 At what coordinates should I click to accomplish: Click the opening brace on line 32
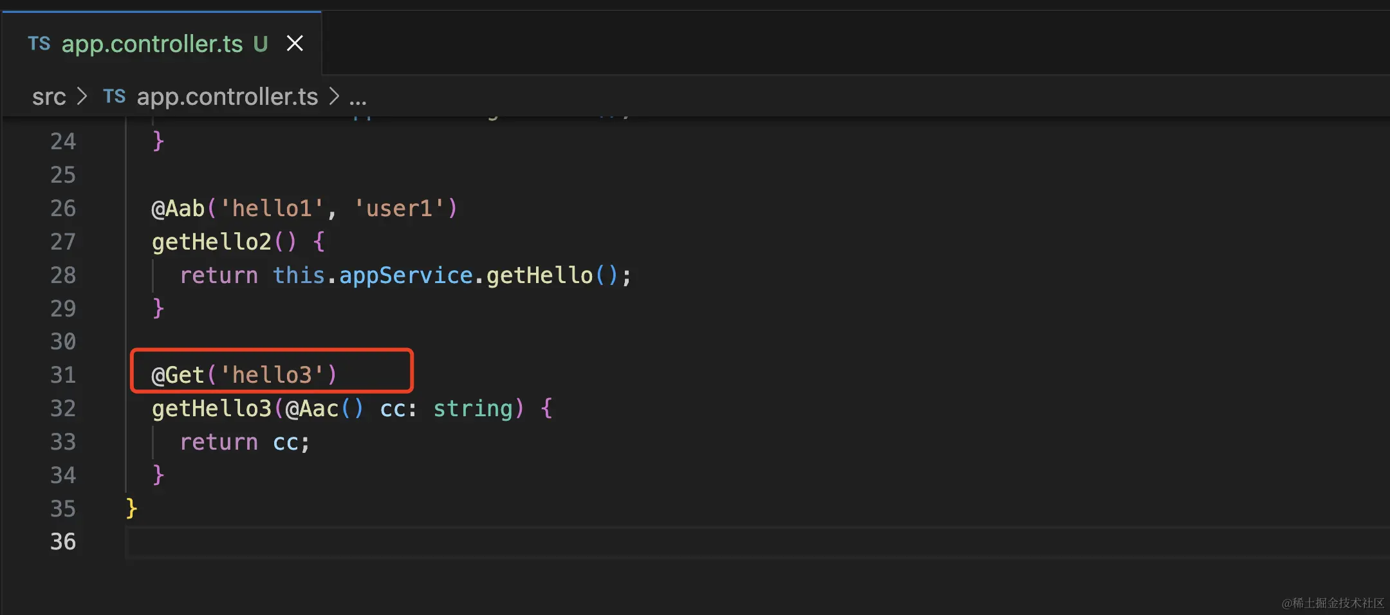[x=546, y=408]
